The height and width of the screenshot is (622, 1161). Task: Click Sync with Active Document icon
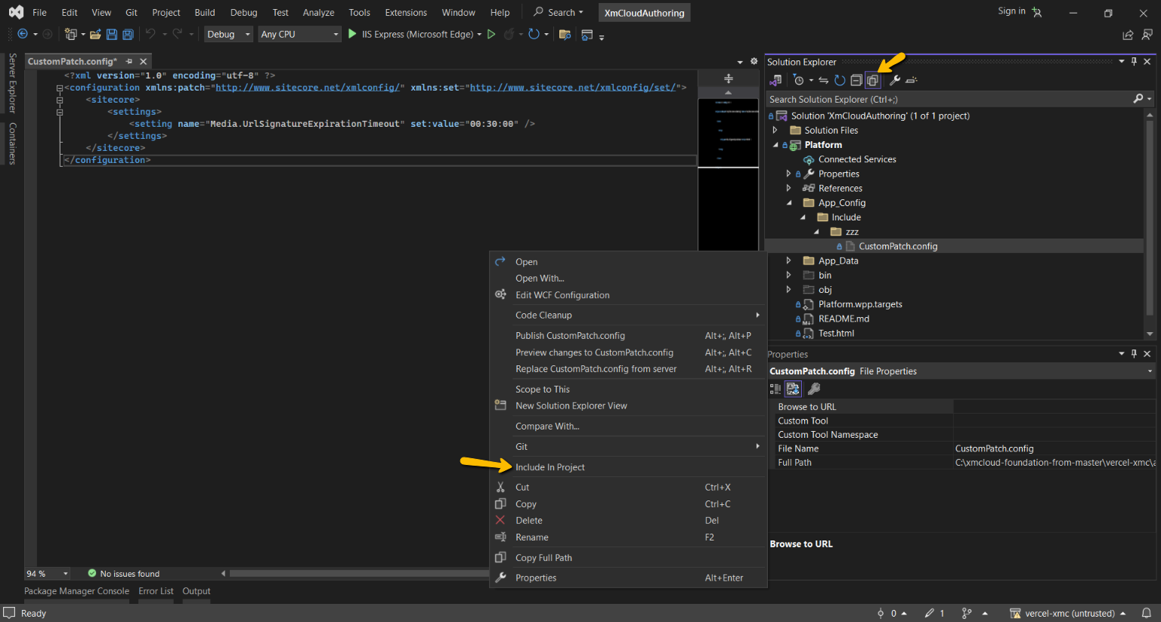coord(823,80)
